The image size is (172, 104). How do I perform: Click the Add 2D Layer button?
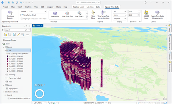(x=146, y=15)
